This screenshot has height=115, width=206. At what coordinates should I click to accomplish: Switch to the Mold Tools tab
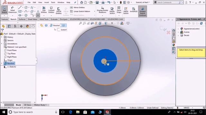point(44,19)
